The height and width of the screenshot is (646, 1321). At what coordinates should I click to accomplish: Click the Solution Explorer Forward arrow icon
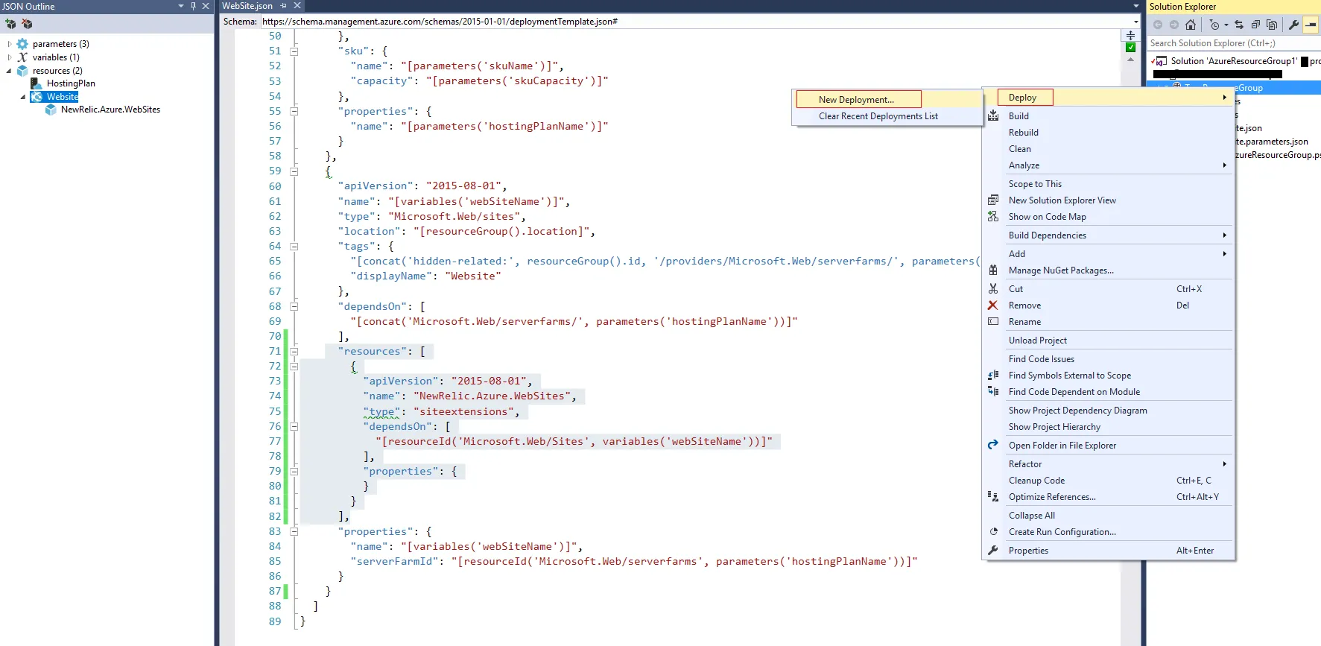coord(1174,25)
